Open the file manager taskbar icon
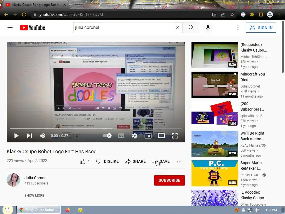The height and width of the screenshot is (214, 285). [x=80, y=210]
